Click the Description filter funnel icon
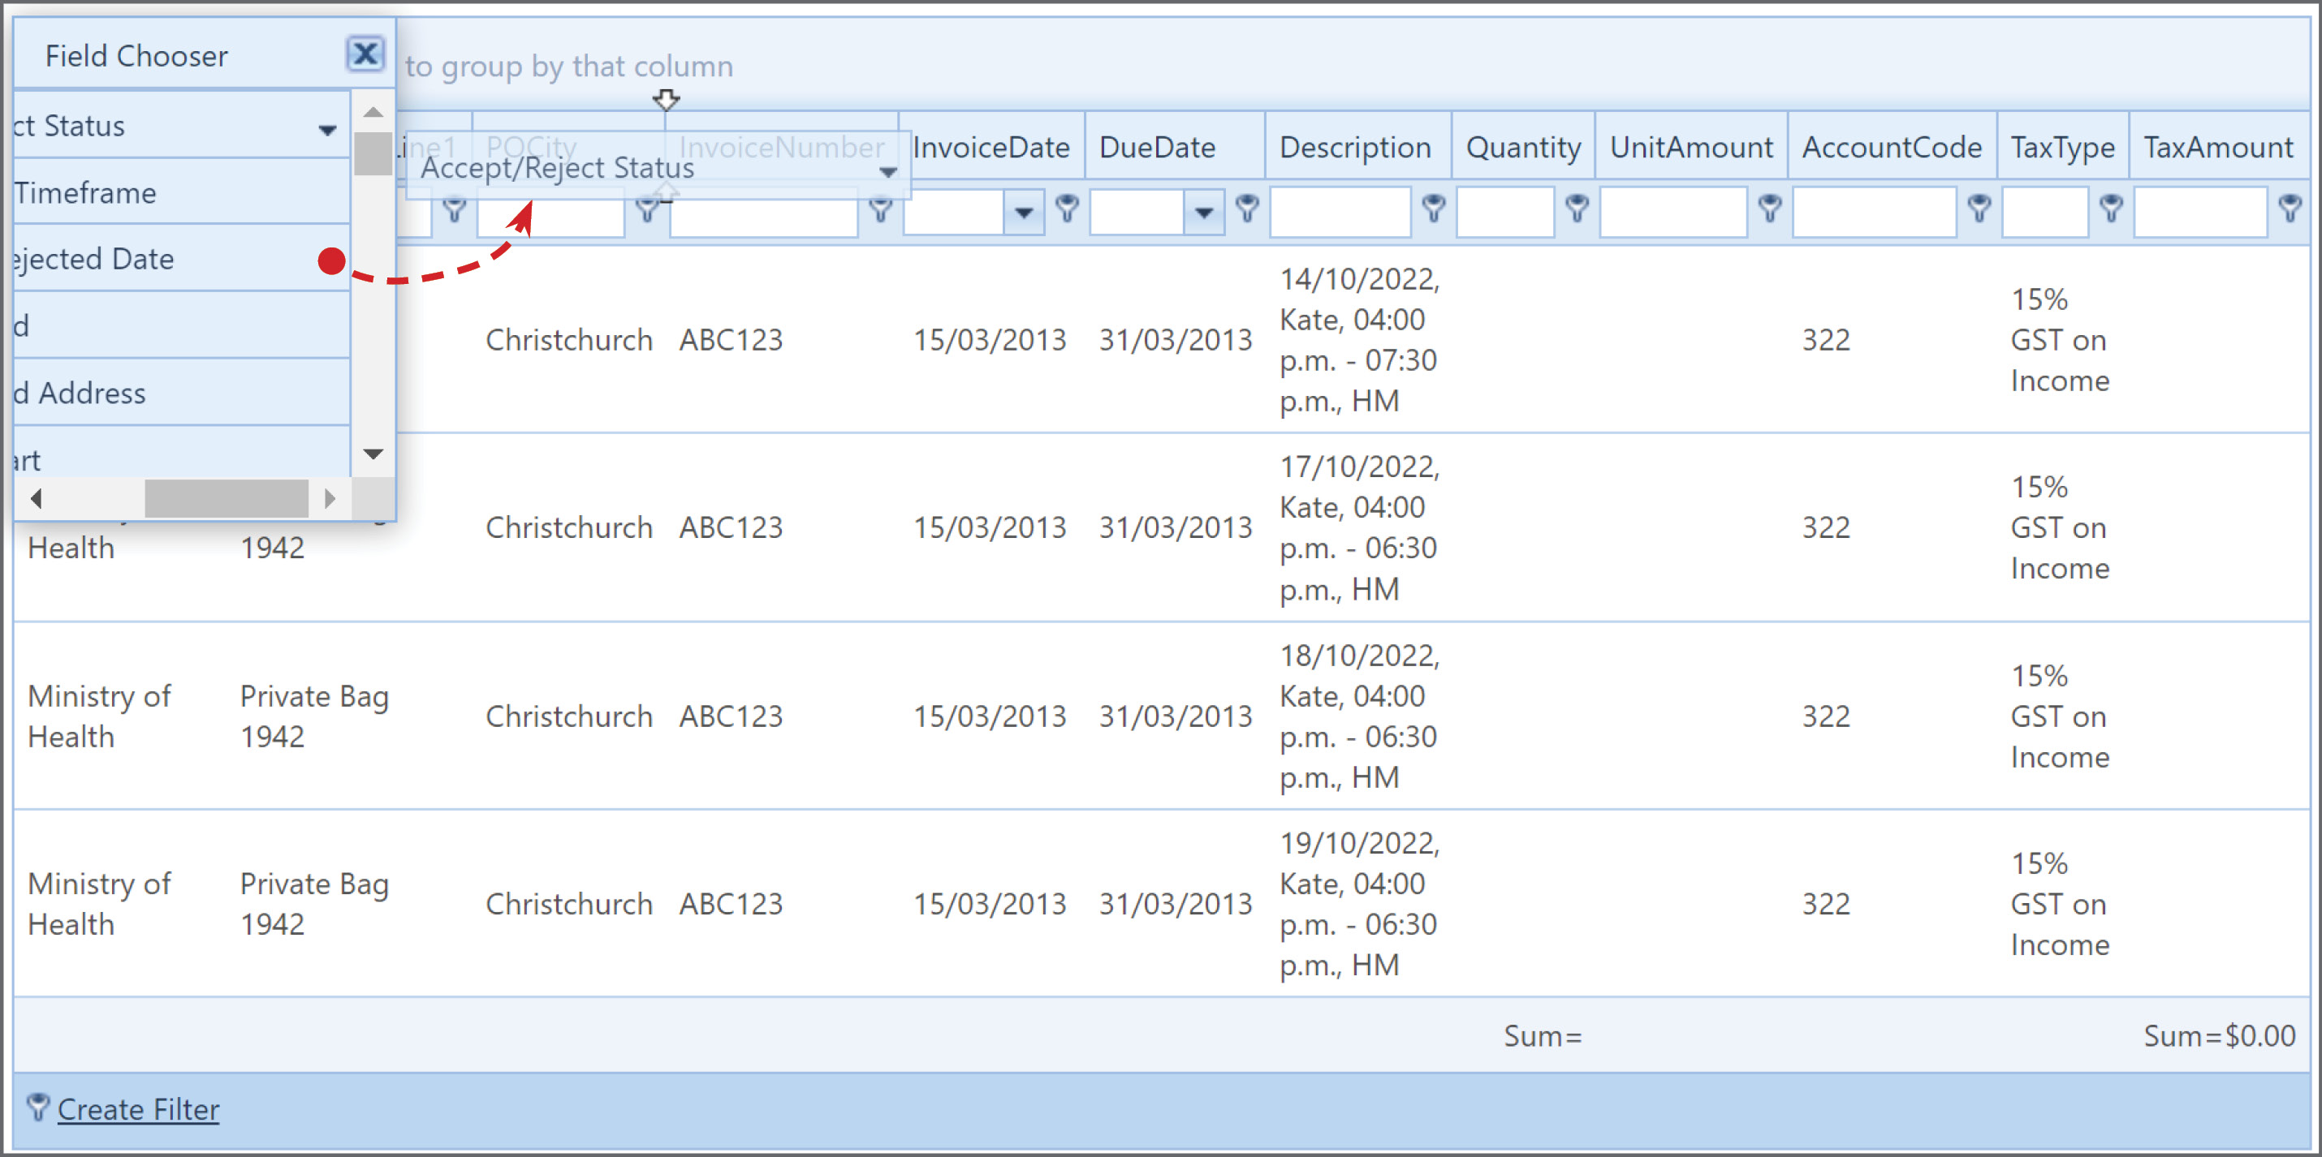This screenshot has height=1157, width=2322. click(1433, 209)
